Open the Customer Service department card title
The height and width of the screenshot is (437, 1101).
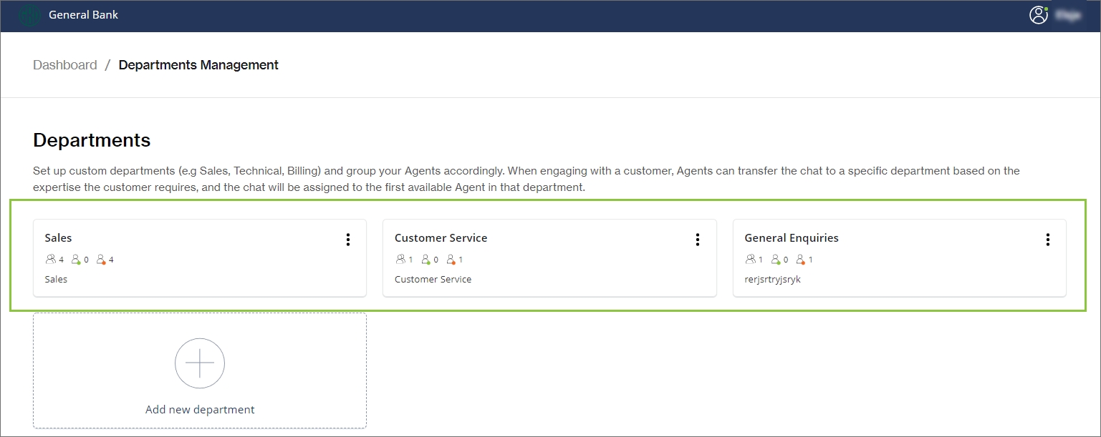[441, 238]
